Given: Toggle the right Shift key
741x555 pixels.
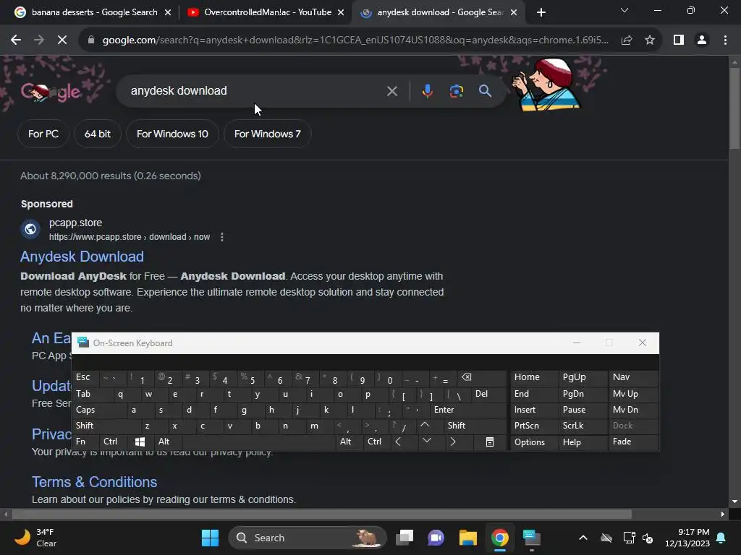Looking at the screenshot, I should [475, 426].
